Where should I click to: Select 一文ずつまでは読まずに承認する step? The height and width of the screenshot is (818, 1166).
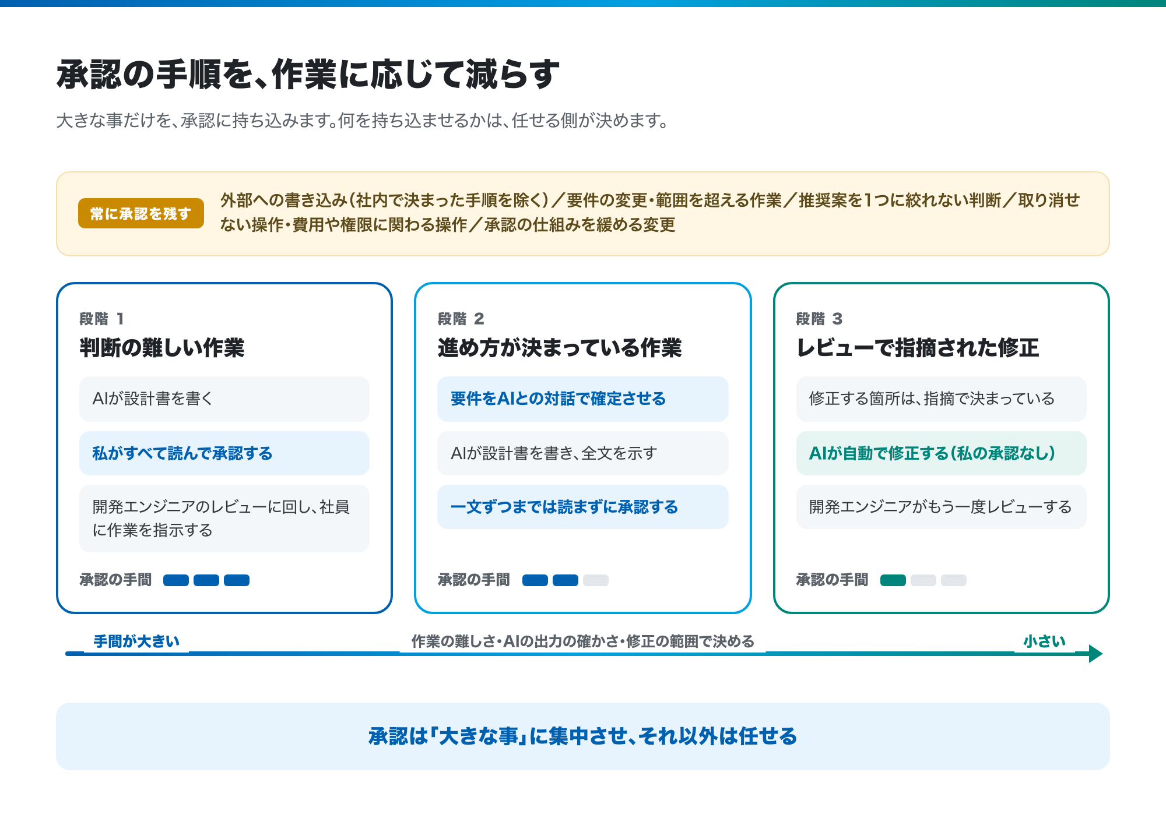coord(583,507)
